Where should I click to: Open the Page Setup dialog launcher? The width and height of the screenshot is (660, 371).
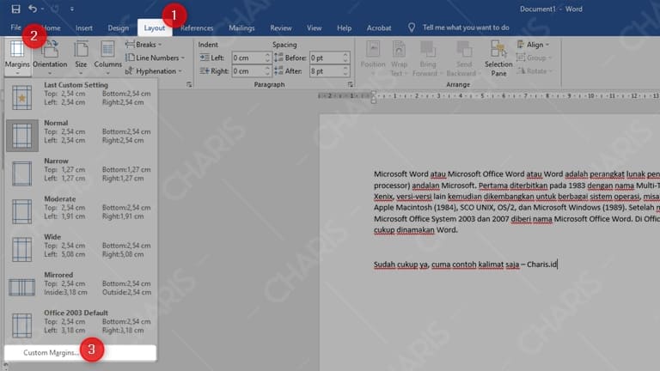(x=189, y=84)
